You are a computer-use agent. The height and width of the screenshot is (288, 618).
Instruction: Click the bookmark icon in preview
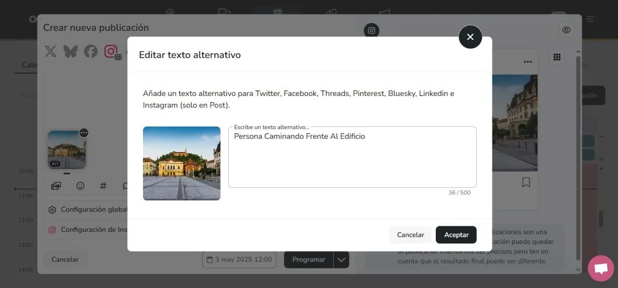pyautogui.click(x=526, y=182)
